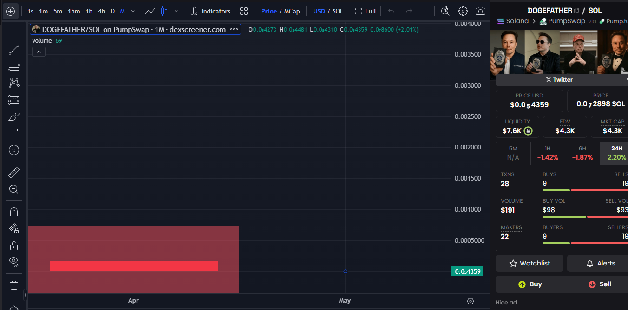Add token to Watchlist
Screen dimensions: 628x310
click(530, 263)
